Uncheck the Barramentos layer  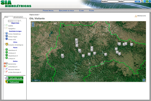5,64
